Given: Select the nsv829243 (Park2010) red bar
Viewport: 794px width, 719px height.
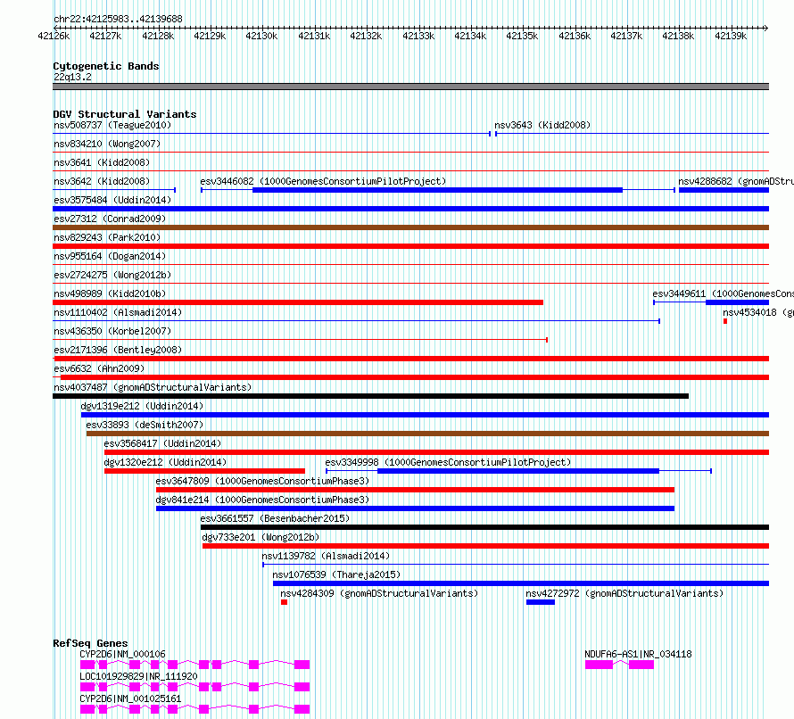Looking at the screenshot, I should (410, 246).
